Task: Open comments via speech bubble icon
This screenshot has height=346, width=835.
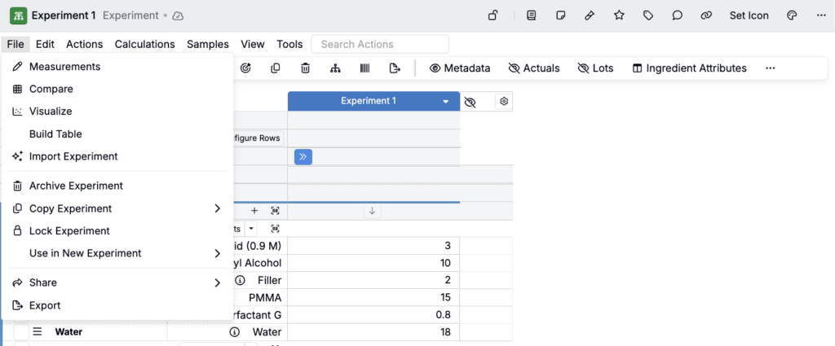Action: pyautogui.click(x=677, y=15)
